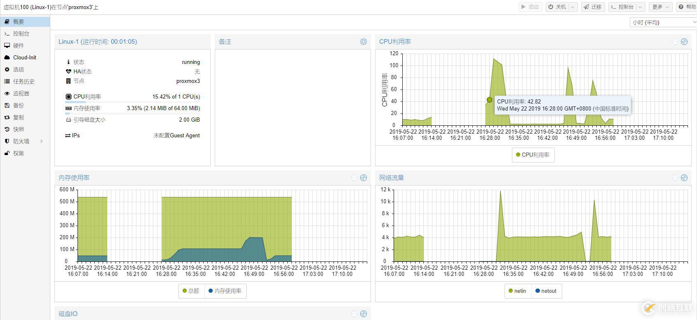Click the HA状态 heartbeat icon

(x=68, y=71)
